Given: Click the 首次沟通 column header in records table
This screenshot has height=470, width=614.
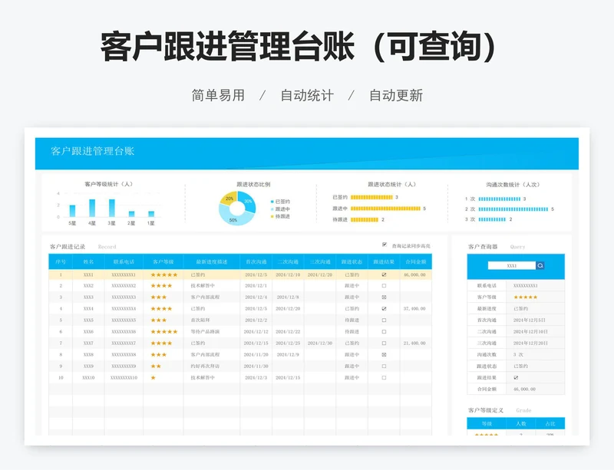Looking at the screenshot, I should point(256,261).
